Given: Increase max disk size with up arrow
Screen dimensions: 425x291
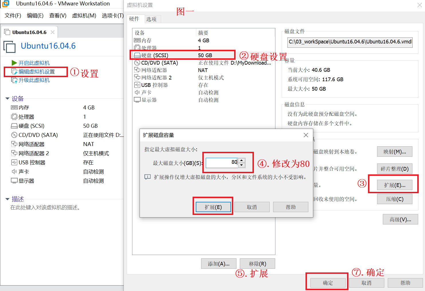Looking at the screenshot, I should pyautogui.click(x=242, y=161).
